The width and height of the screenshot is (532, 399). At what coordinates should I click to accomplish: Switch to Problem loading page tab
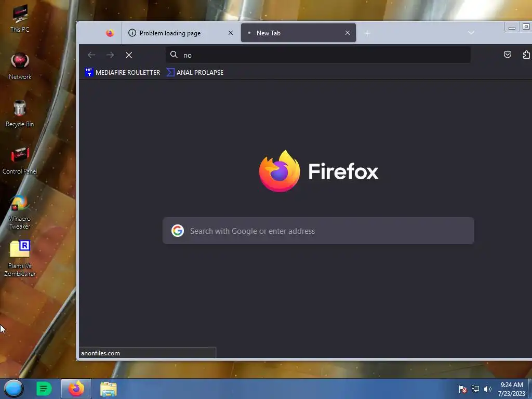pyautogui.click(x=177, y=33)
